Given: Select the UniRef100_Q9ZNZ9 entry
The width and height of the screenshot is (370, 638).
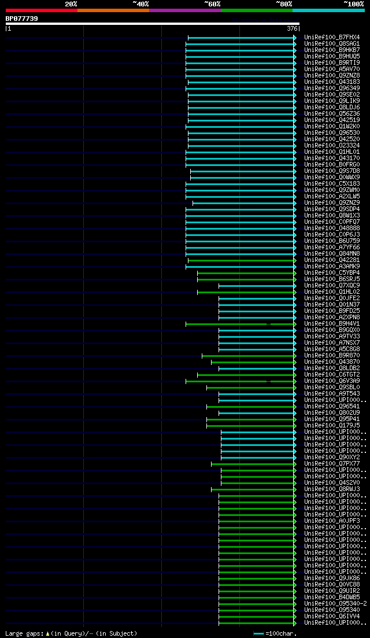Looking at the screenshot, I should tap(332, 203).
